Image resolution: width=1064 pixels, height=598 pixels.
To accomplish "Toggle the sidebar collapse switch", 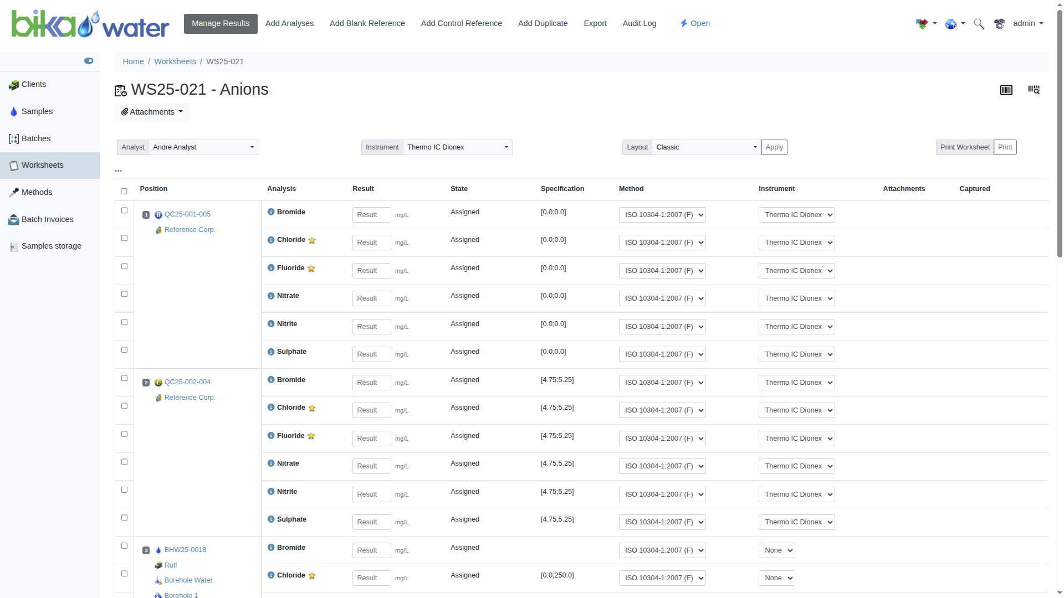I will [89, 61].
